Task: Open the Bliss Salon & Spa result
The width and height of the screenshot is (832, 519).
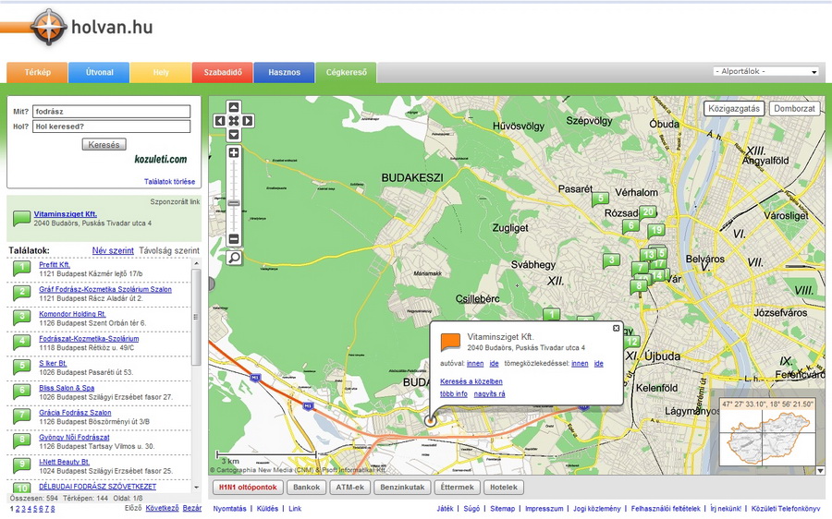Action: pos(66,389)
